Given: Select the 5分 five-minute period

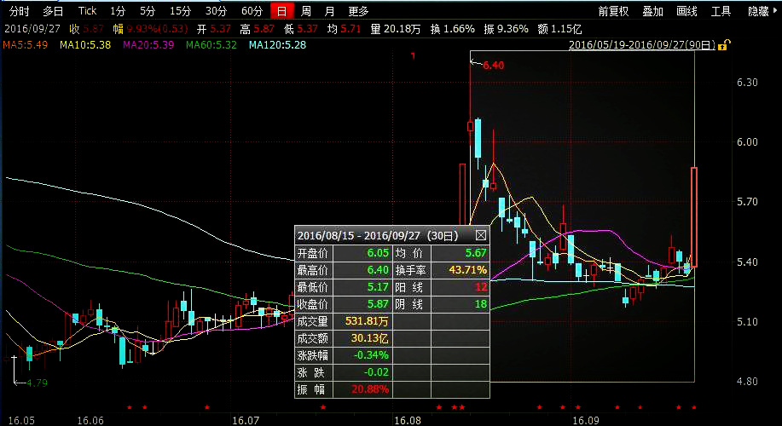Looking at the screenshot, I should [148, 11].
